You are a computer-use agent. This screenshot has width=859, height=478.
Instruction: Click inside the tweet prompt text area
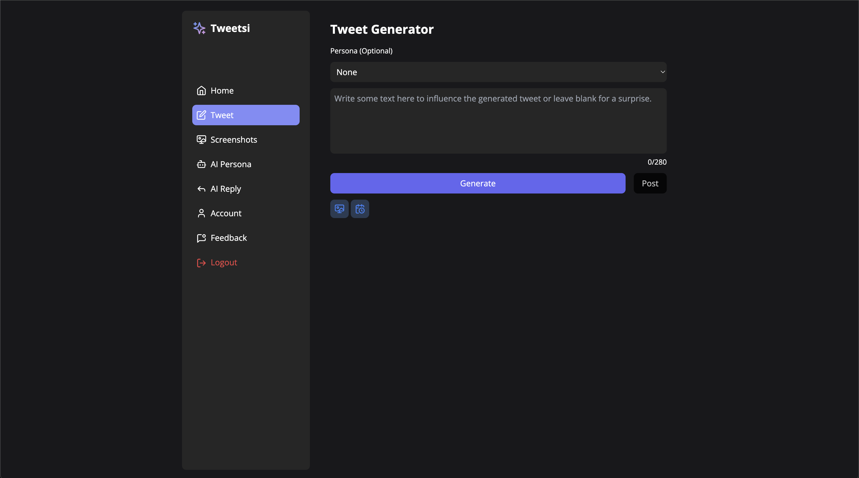[x=498, y=121]
